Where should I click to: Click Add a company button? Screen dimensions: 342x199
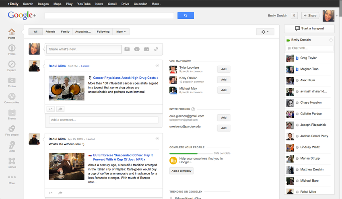[x=181, y=171]
